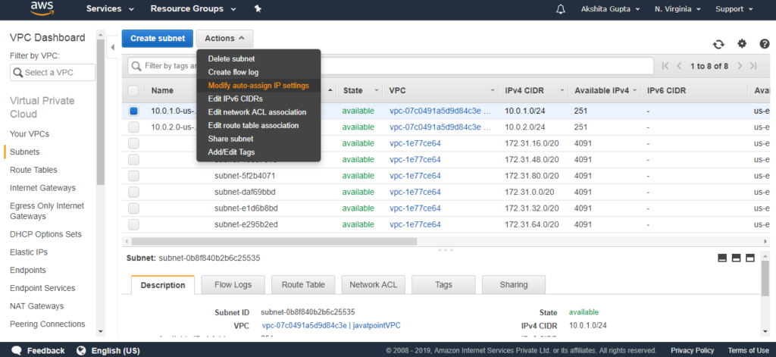Open the Akshita Gupta account menu
Screen dimensions: 776x357
[610, 9]
